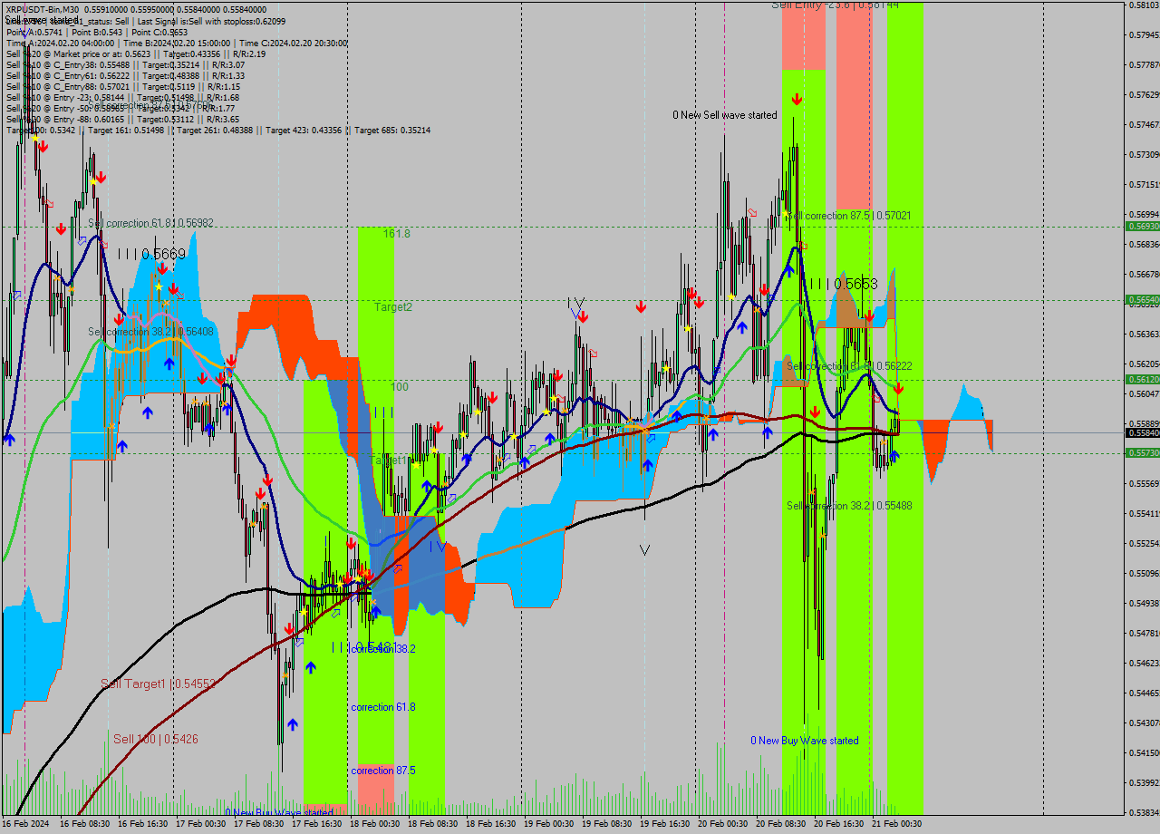Click 'Target 261: 0.48388' in the targets line

pyautogui.click(x=217, y=130)
